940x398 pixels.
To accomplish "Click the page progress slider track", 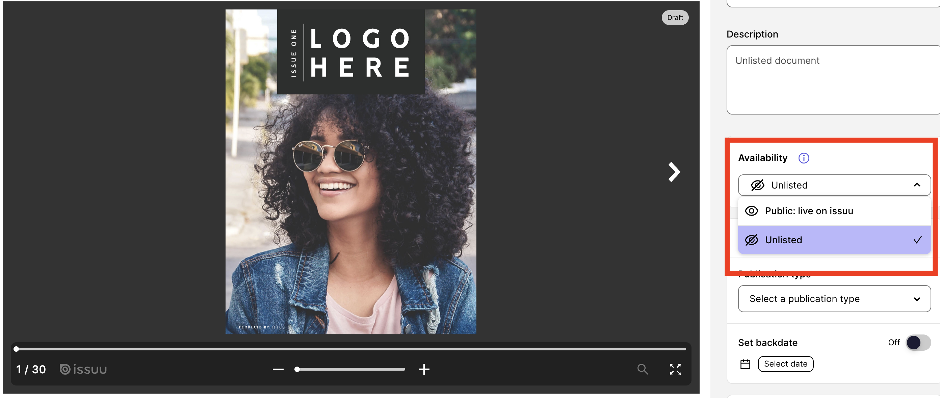I will pyautogui.click(x=351, y=349).
